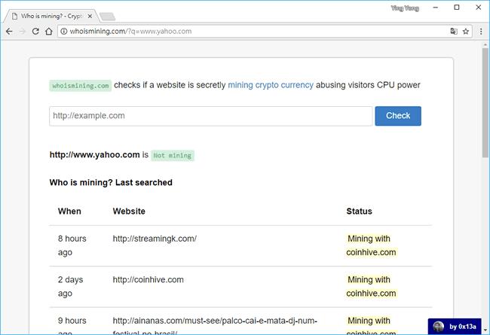Image resolution: width=490 pixels, height=335 pixels.
Task: Click the vertical scrollbar thumb
Action: point(485,103)
